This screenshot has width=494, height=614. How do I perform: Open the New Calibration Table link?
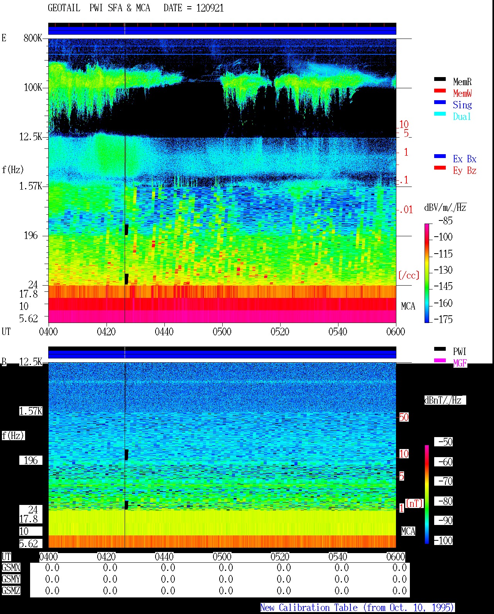pos(357,607)
